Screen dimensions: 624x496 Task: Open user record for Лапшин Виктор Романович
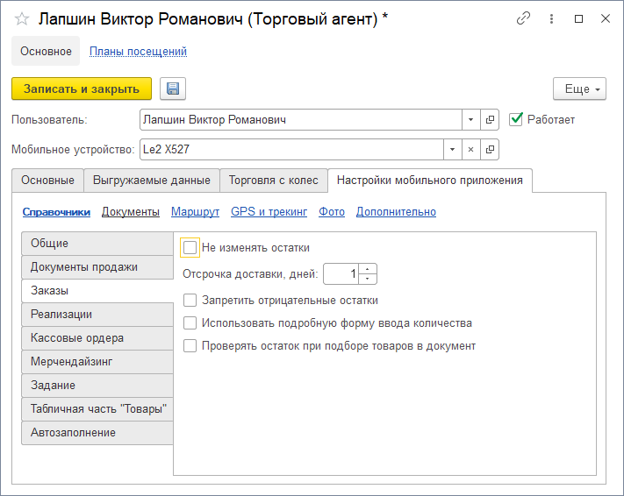[490, 120]
